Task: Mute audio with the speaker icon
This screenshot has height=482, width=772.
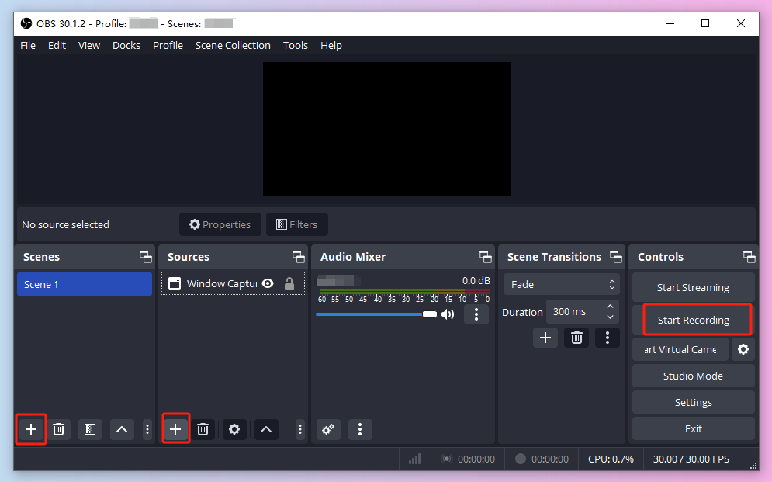Action: tap(448, 314)
